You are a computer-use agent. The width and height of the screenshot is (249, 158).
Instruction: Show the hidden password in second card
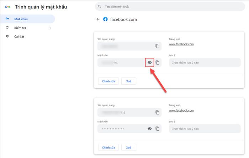point(150,129)
